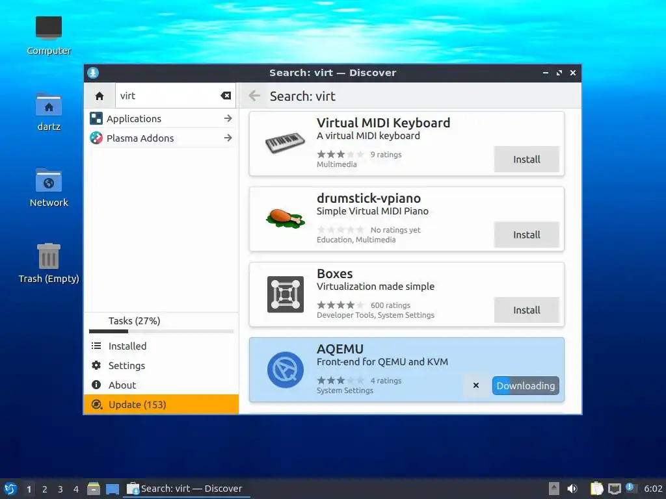The image size is (666, 499).
Task: Click the 9 ratings text
Action: click(x=386, y=155)
